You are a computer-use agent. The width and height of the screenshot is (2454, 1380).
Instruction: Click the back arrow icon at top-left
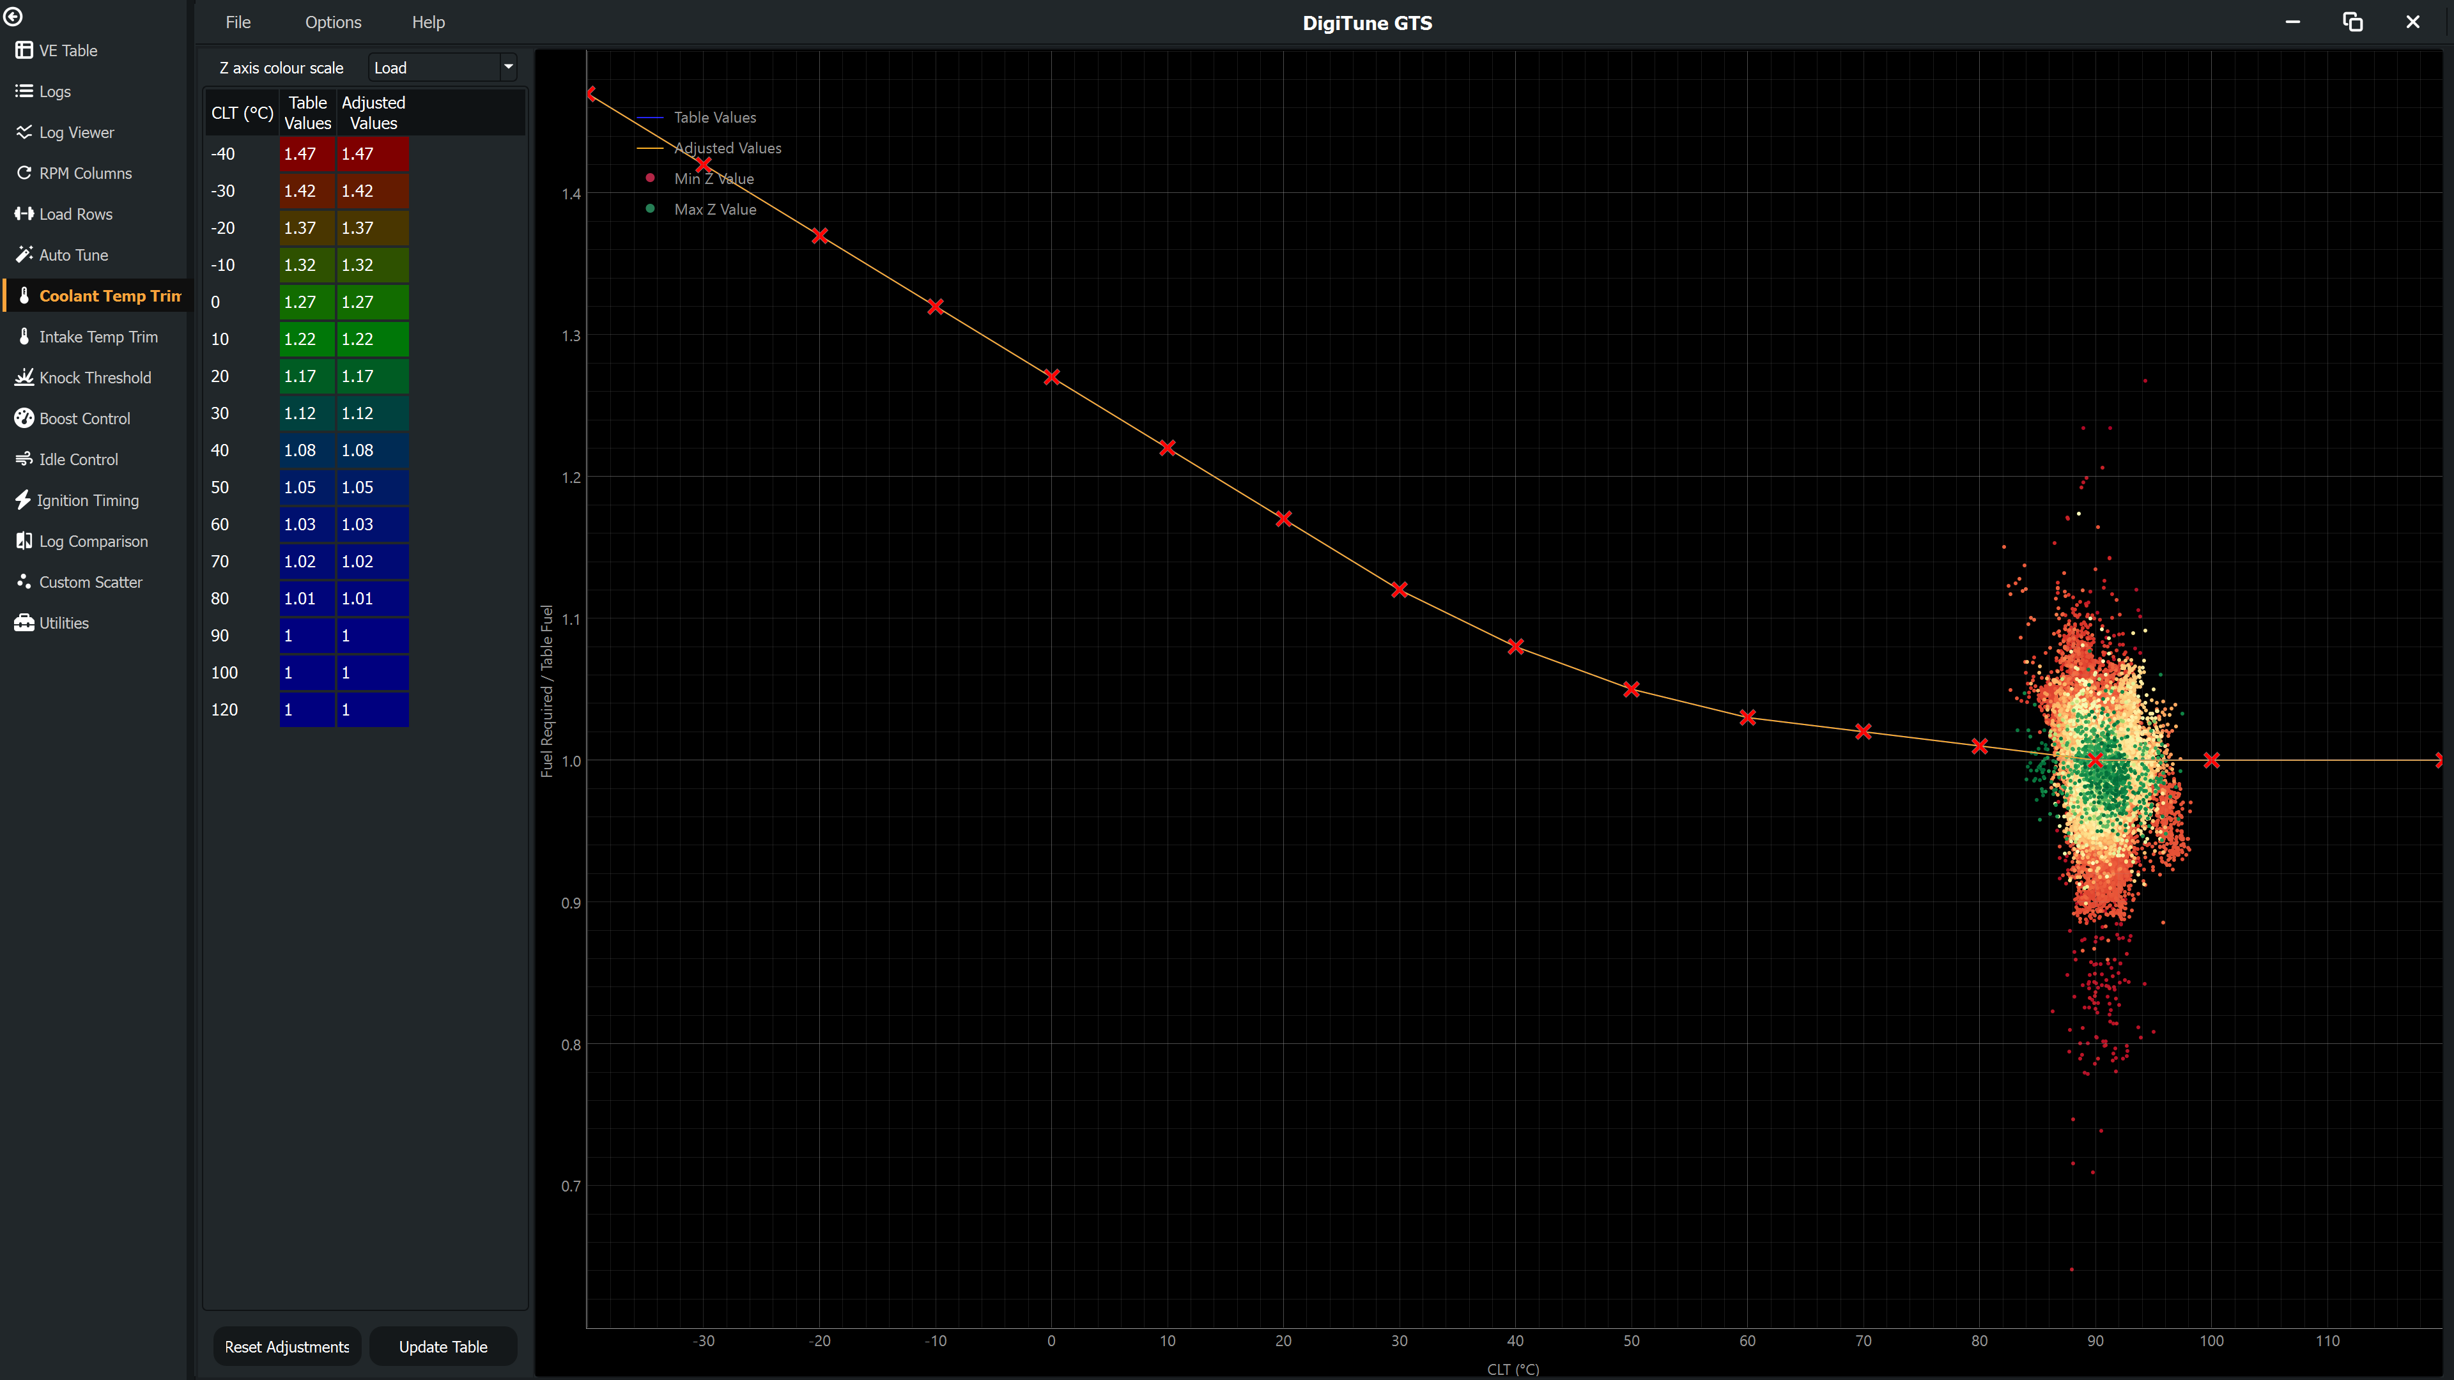coord(13,16)
